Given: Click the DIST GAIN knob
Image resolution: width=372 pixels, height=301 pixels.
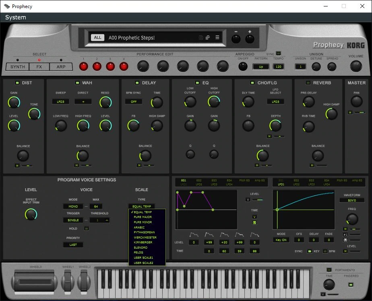Looking at the screenshot, I should click(14, 102).
